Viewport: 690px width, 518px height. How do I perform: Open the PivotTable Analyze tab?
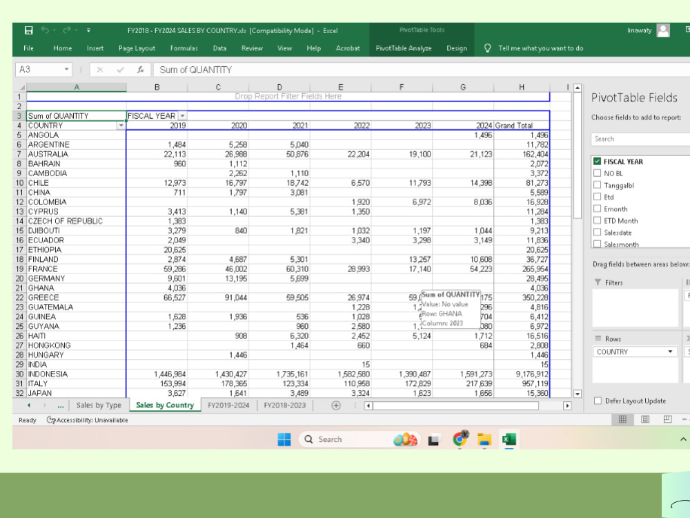404,48
